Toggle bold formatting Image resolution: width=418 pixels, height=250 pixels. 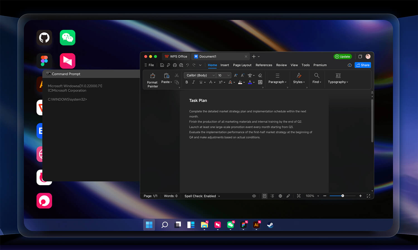click(x=187, y=82)
